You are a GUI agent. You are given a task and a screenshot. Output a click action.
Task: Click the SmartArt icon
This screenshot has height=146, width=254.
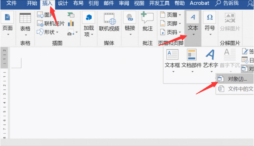(x=71, y=15)
